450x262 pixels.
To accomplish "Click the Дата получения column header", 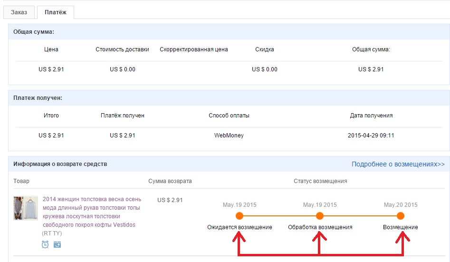I will (371, 116).
